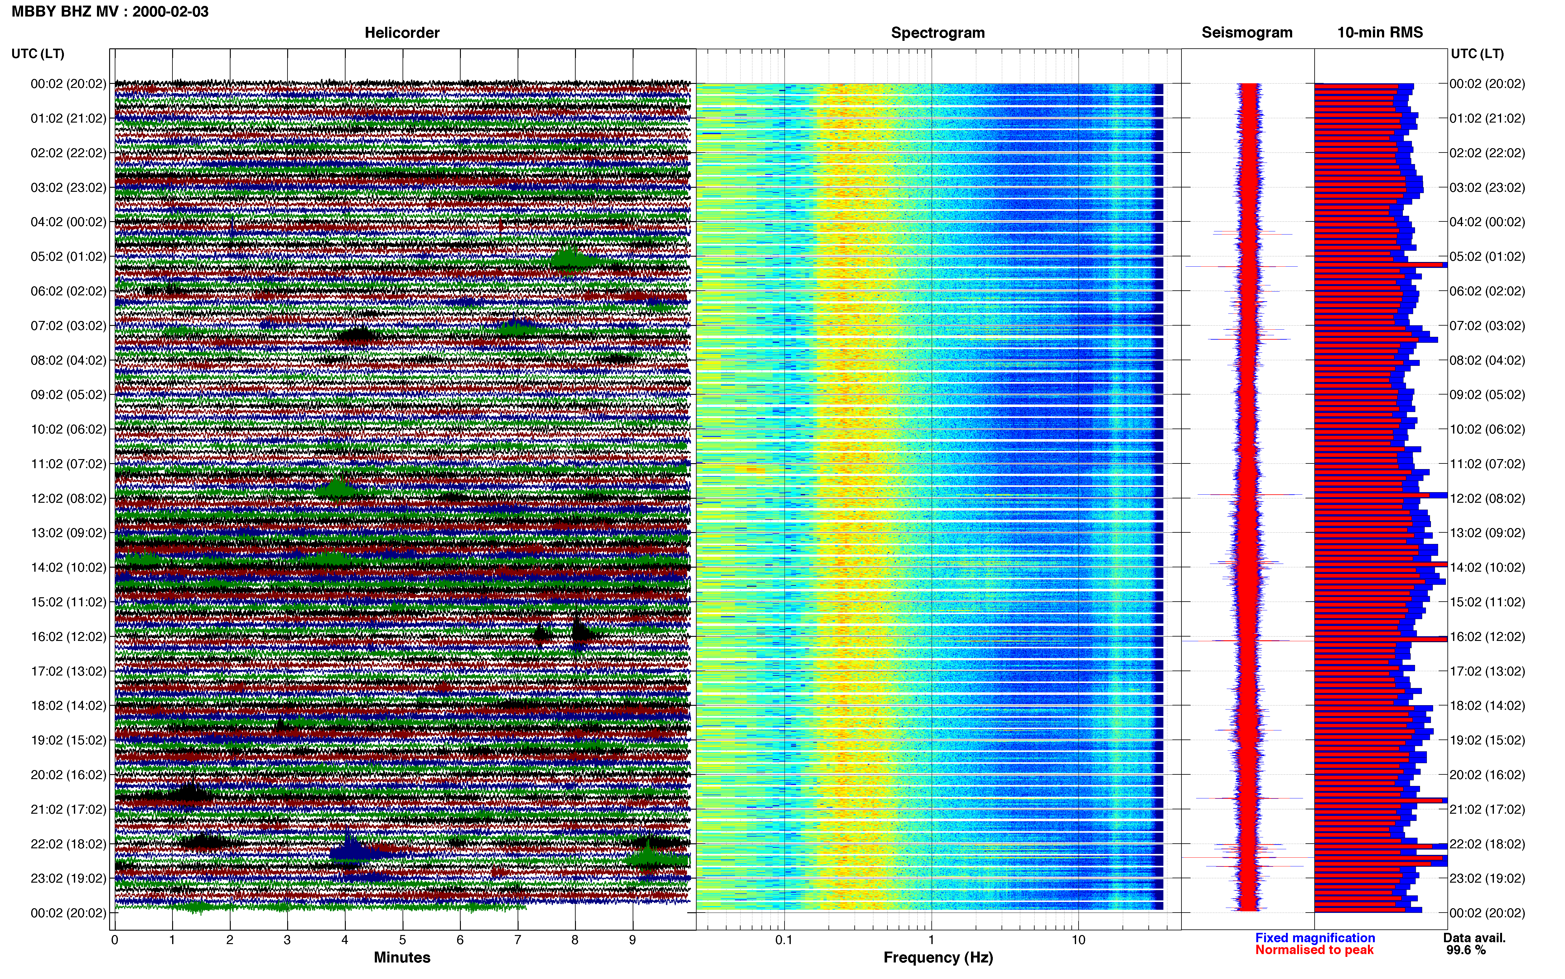1565x979 pixels.
Task: Click the 'Data avail.' label
Action: point(1474,938)
